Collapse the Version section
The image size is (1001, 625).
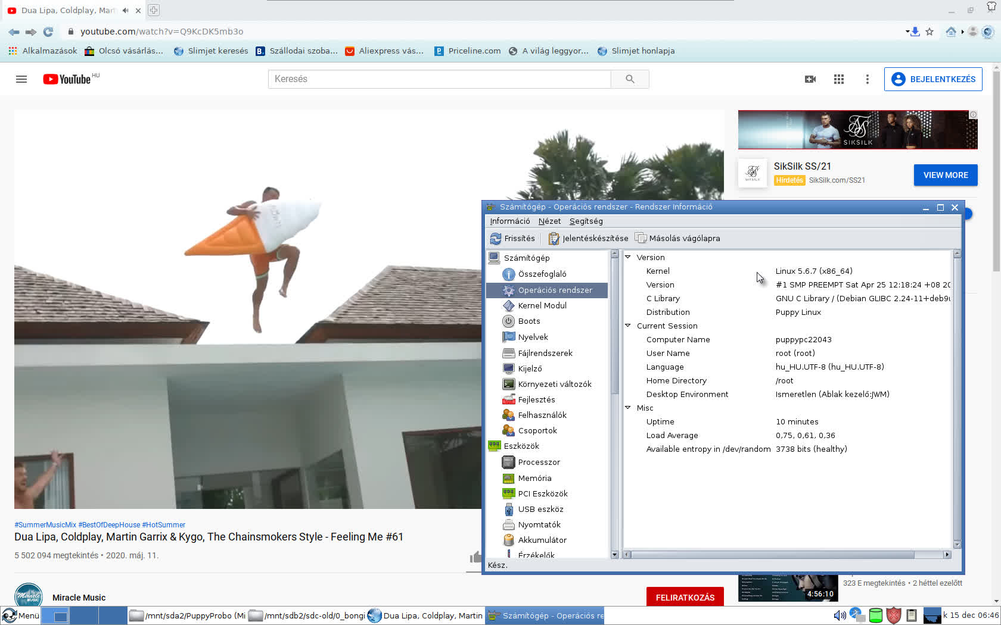click(628, 257)
